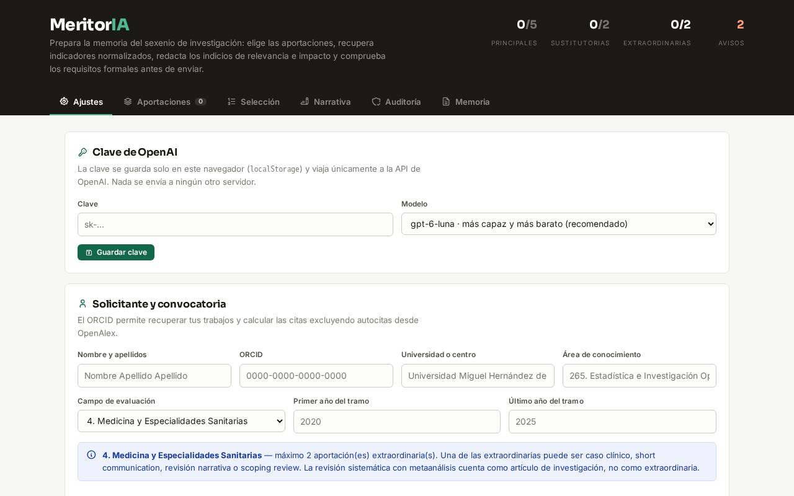
Task: Switch to the Memoria tab
Action: pos(466,102)
